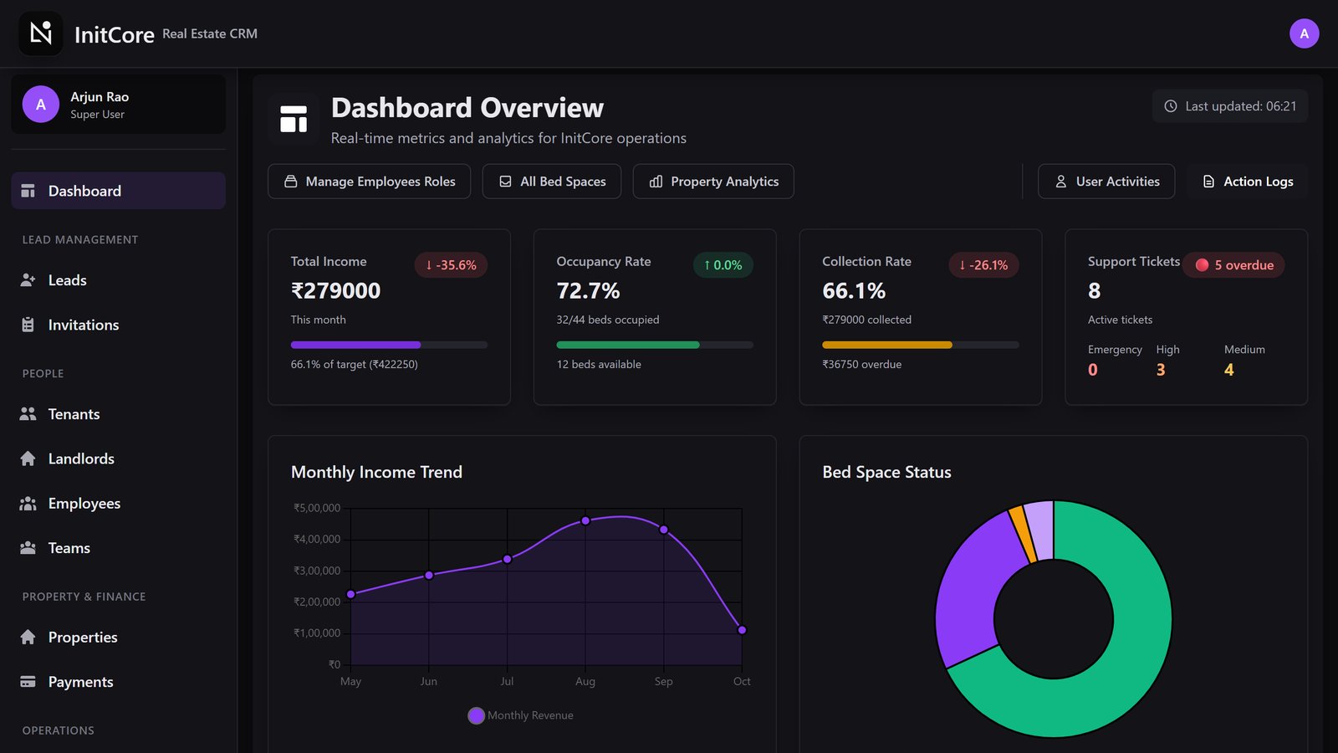Open Property Analytics

click(713, 182)
